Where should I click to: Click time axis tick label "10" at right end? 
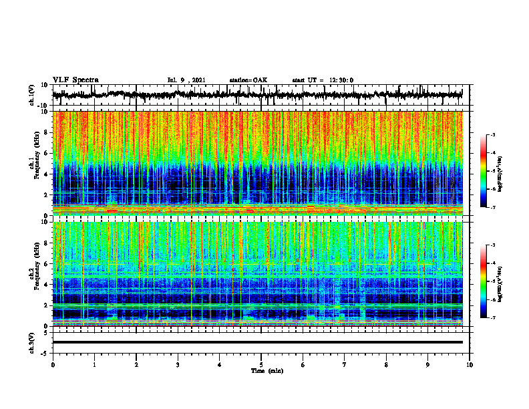[470, 365]
